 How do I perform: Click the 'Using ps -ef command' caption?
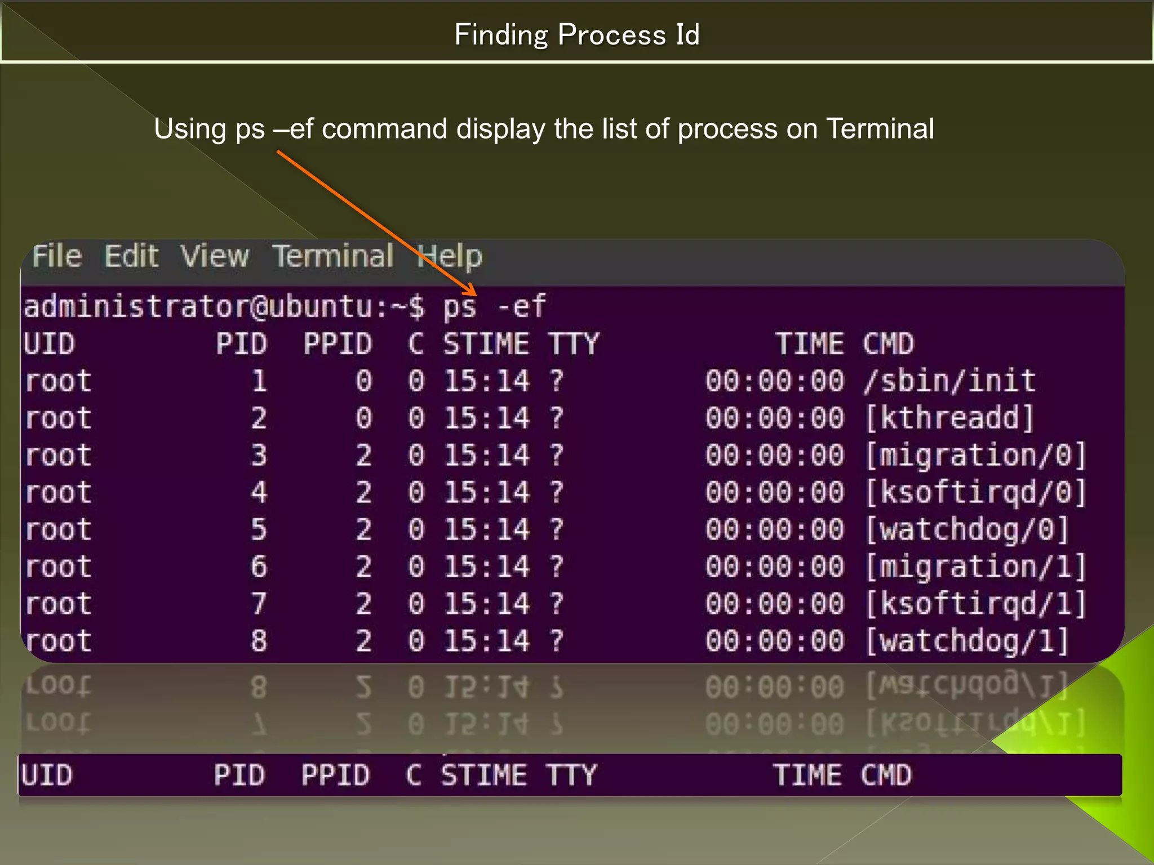tap(544, 128)
